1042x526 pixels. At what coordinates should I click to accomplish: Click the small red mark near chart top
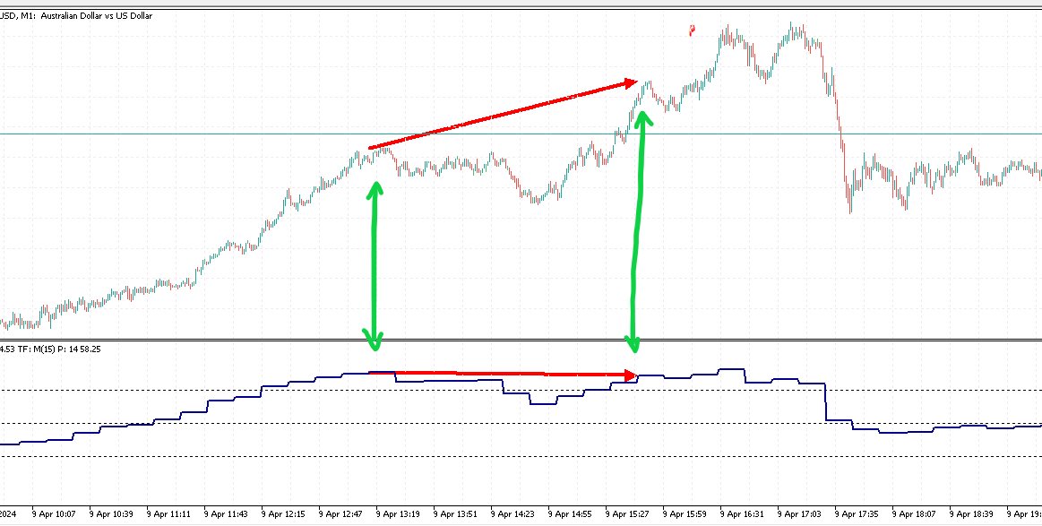(x=691, y=31)
